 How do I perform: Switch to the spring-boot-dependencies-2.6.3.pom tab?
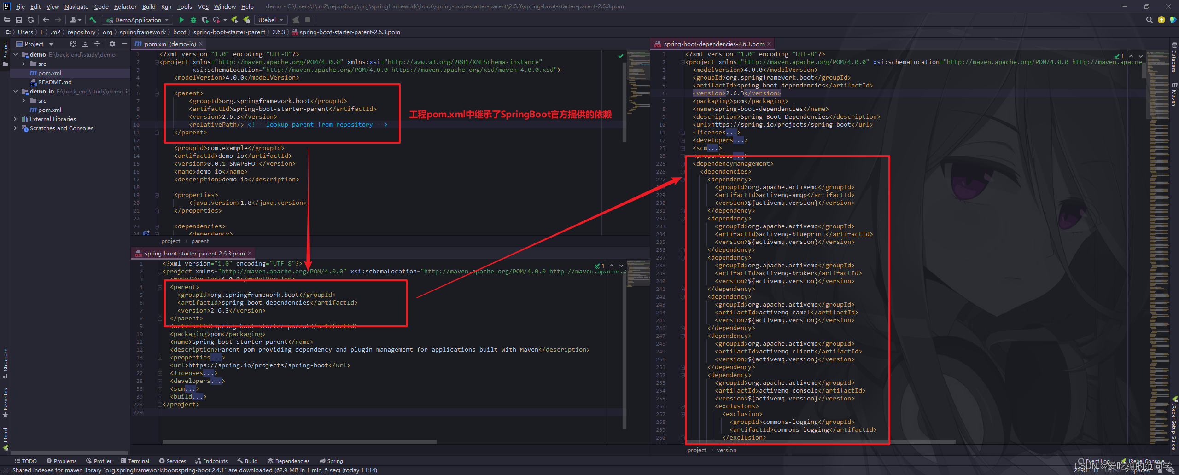coord(713,43)
